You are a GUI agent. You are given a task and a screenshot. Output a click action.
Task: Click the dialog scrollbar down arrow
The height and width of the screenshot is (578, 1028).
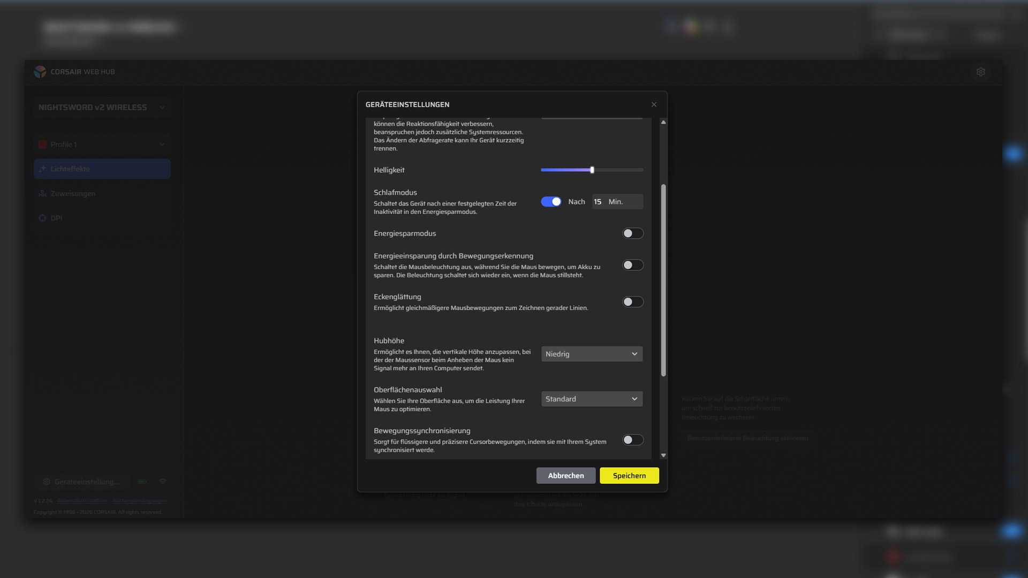(x=663, y=455)
